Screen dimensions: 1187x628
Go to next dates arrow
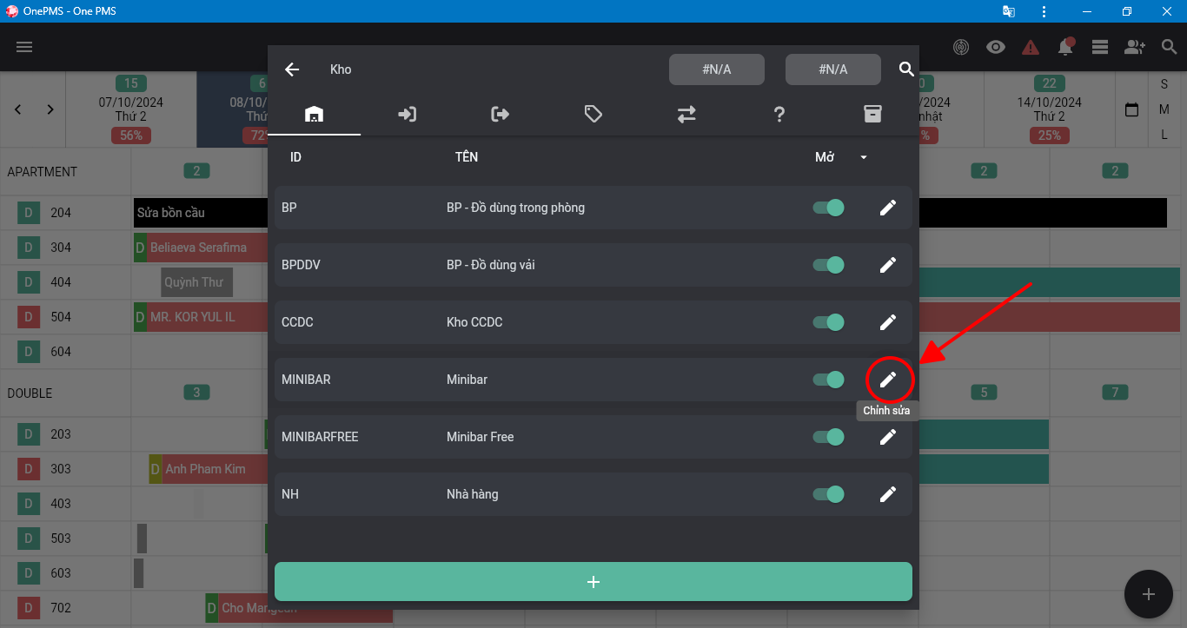click(x=50, y=109)
